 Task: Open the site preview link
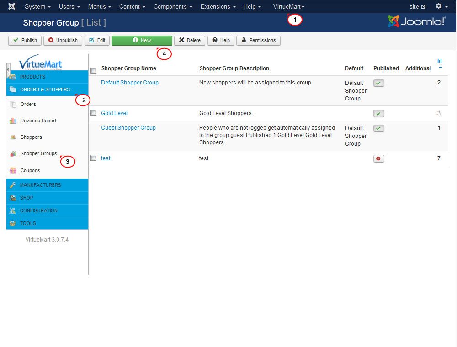417,6
